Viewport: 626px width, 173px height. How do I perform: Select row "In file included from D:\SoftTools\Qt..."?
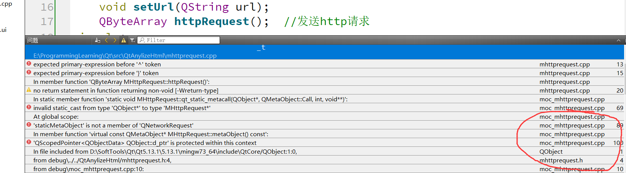324,151
